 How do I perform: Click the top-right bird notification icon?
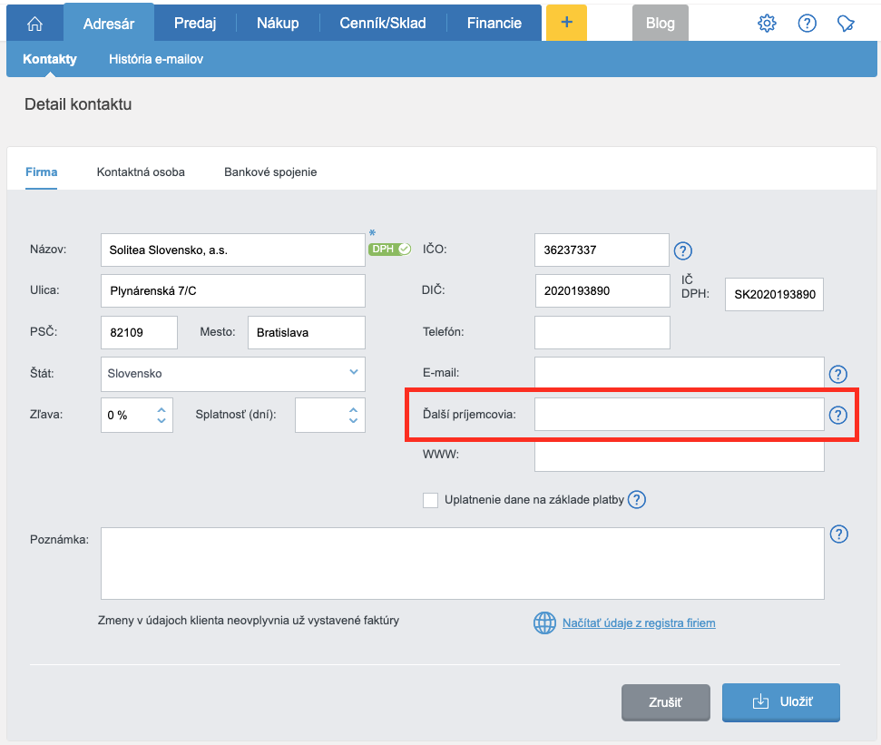[846, 24]
